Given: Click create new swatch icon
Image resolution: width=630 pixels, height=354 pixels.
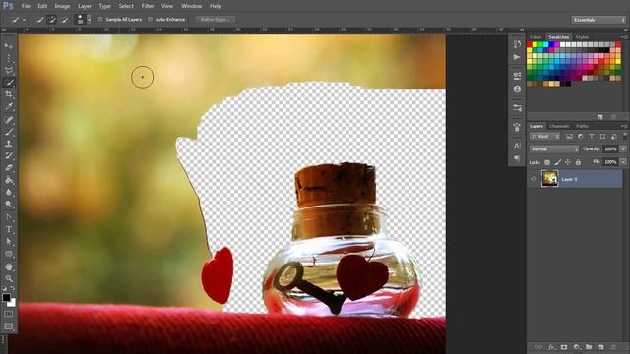Looking at the screenshot, I should (600, 117).
